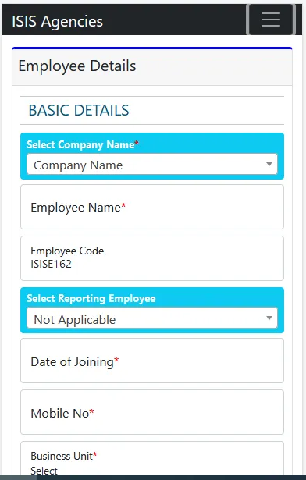Click the Not Applicable dropdown arrow

[269, 318]
